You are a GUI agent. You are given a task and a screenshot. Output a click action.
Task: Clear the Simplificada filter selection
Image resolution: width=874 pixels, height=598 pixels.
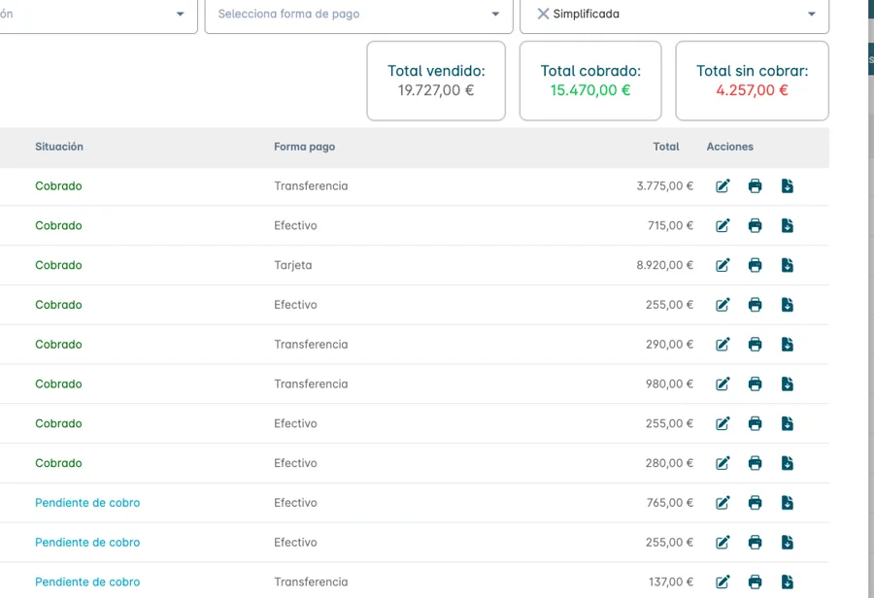pyautogui.click(x=543, y=14)
